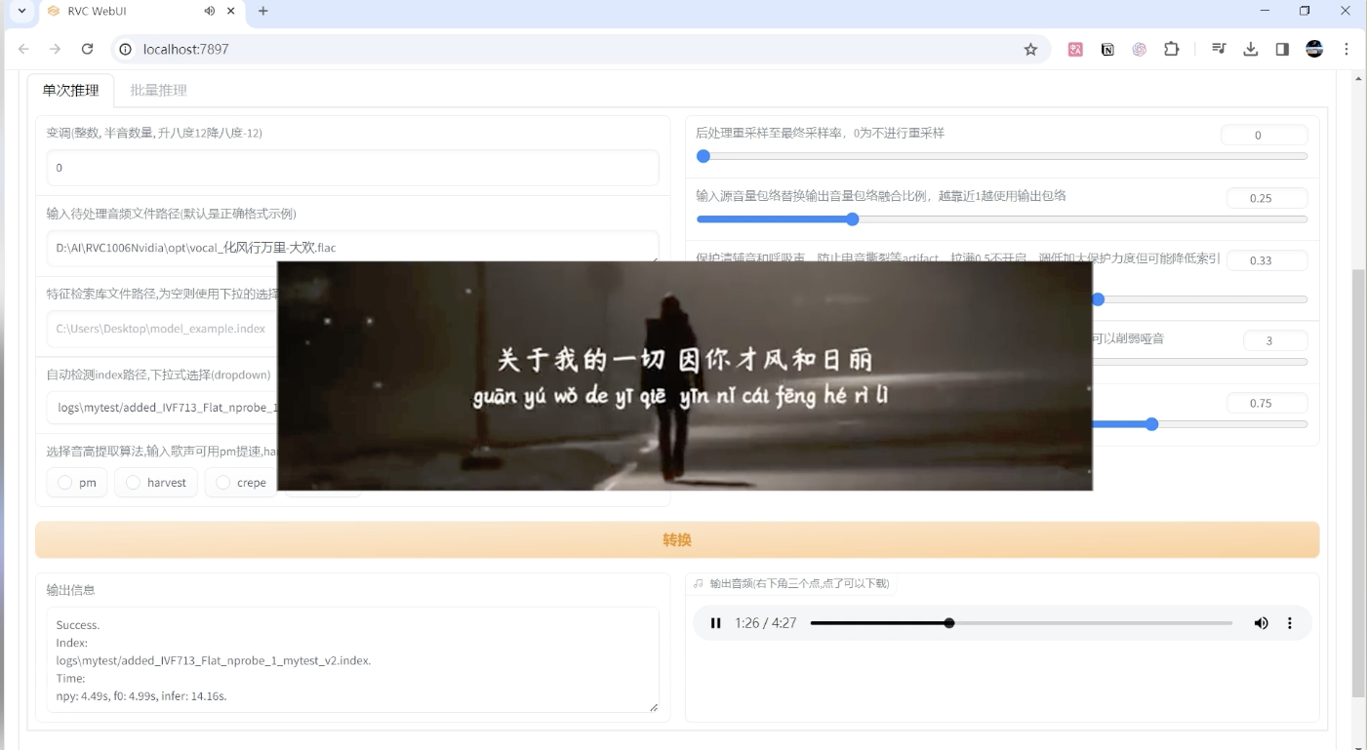Switch to the 批量推理 tab
Image resolution: width=1367 pixels, height=750 pixels.
(158, 90)
